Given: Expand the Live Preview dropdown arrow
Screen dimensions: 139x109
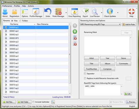Looking at the screenshot, I should click(x=102, y=13).
